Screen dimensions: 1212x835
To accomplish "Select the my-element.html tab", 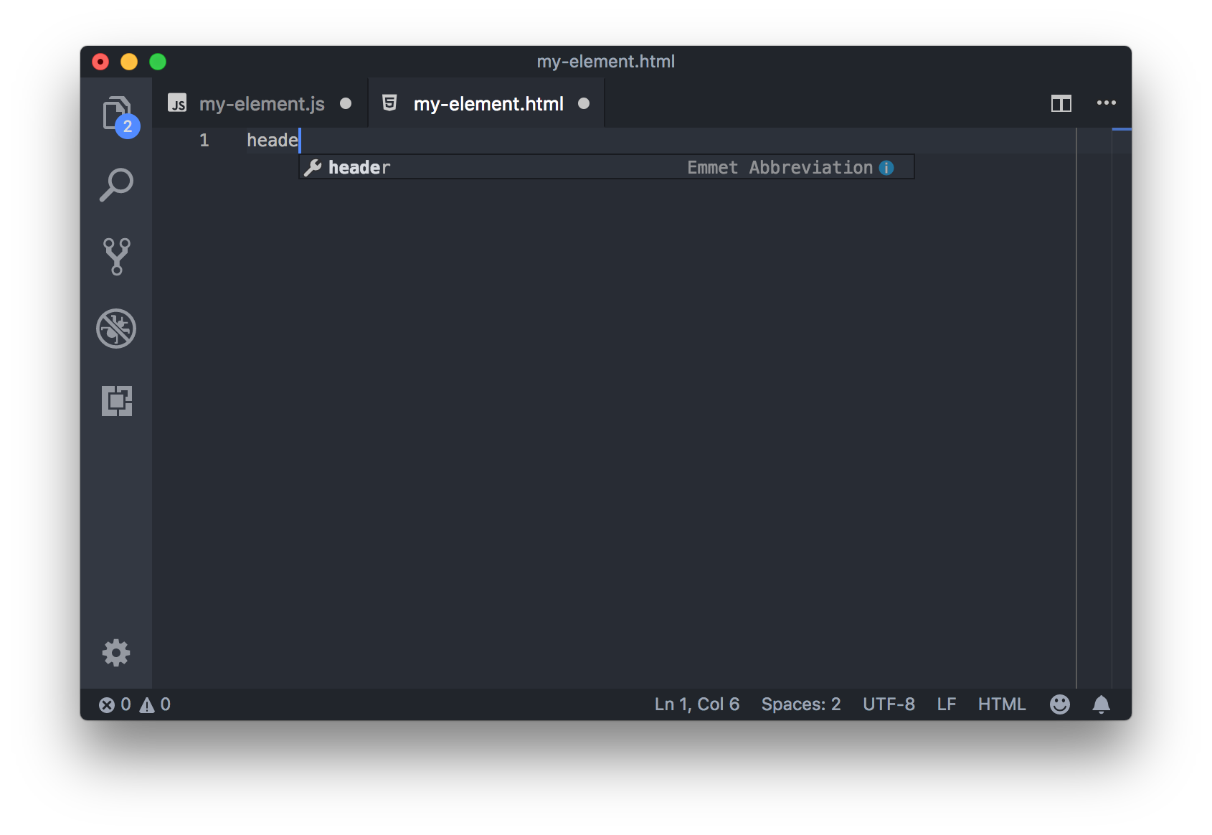I will coord(488,103).
